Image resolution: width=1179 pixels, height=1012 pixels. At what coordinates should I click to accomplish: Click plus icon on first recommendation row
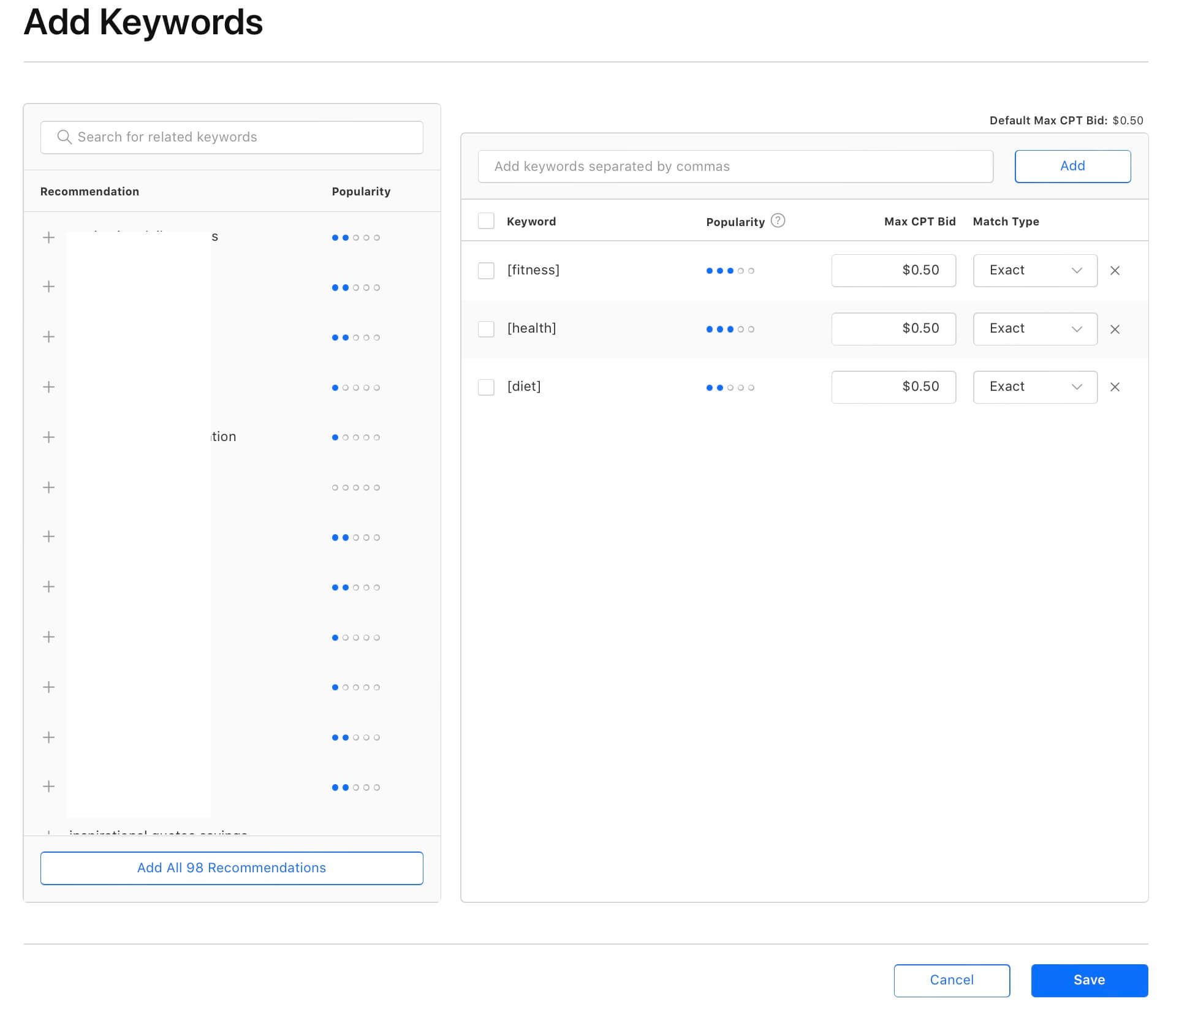tap(49, 238)
